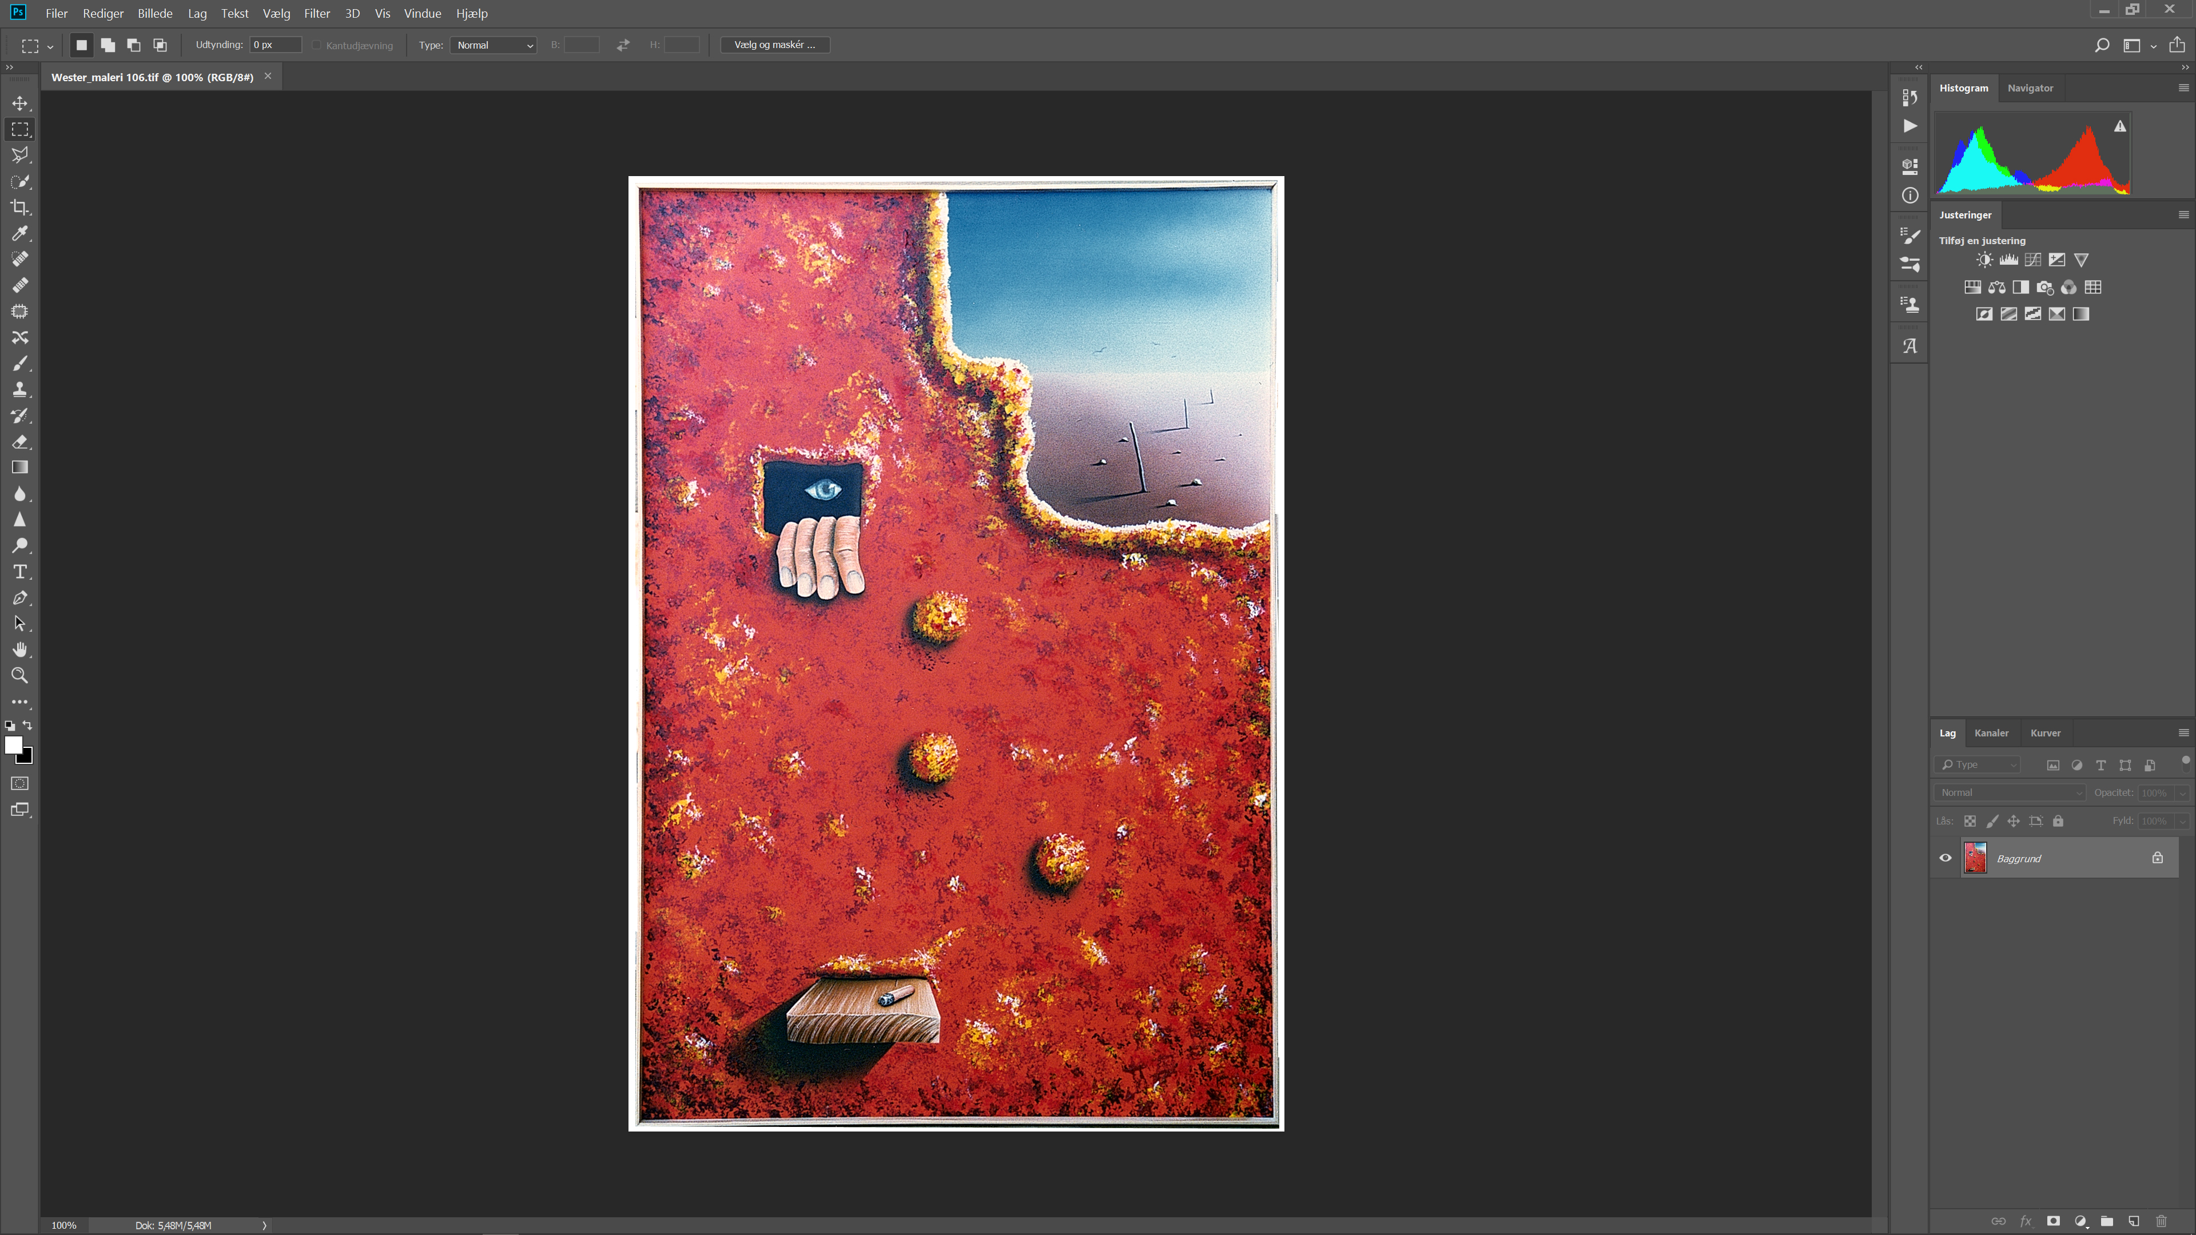Switch to the Kurver tab
2196x1235 pixels.
click(x=2045, y=733)
